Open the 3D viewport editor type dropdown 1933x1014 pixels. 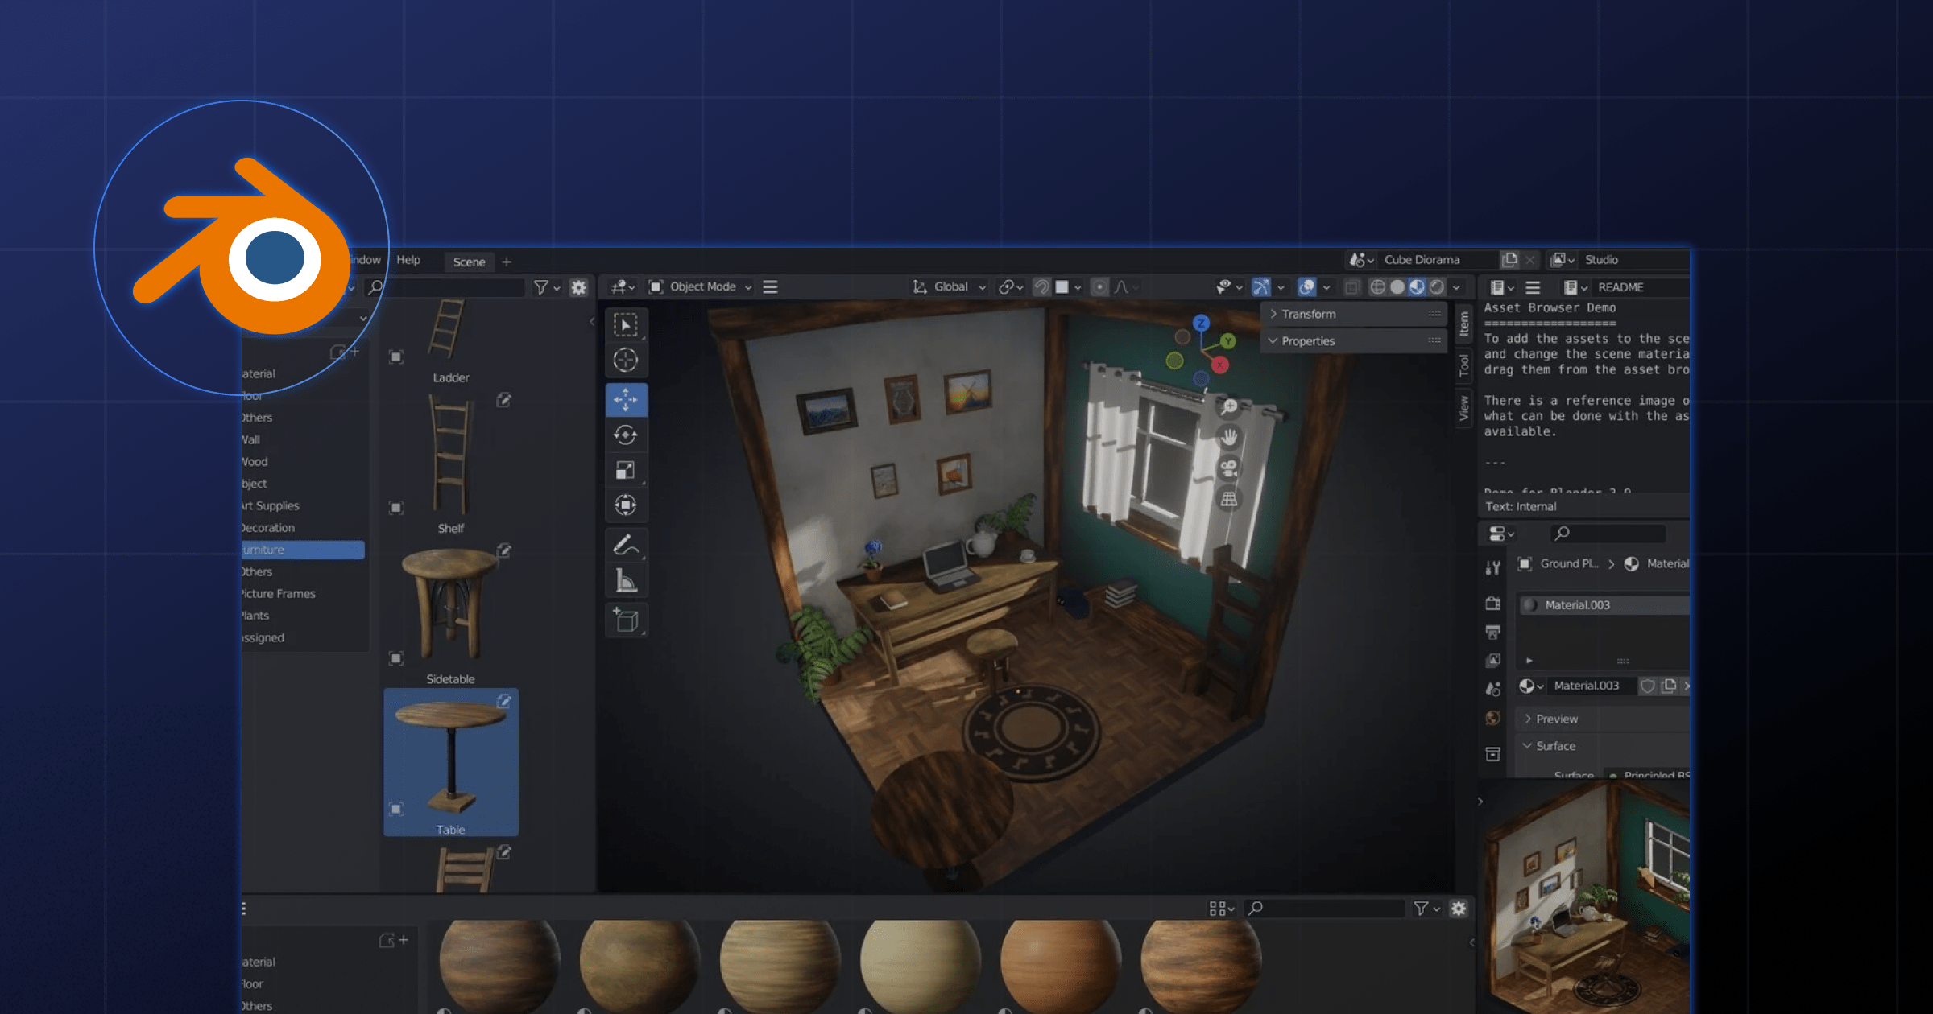[623, 287]
